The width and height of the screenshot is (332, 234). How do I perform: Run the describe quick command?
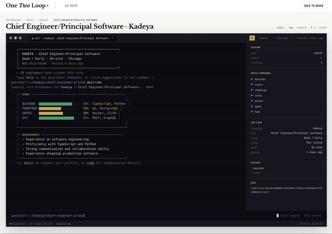pyautogui.click(x=260, y=79)
